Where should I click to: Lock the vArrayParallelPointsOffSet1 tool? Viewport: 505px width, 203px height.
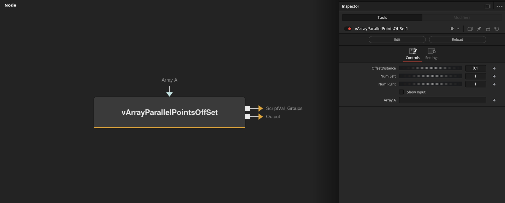(x=488, y=29)
